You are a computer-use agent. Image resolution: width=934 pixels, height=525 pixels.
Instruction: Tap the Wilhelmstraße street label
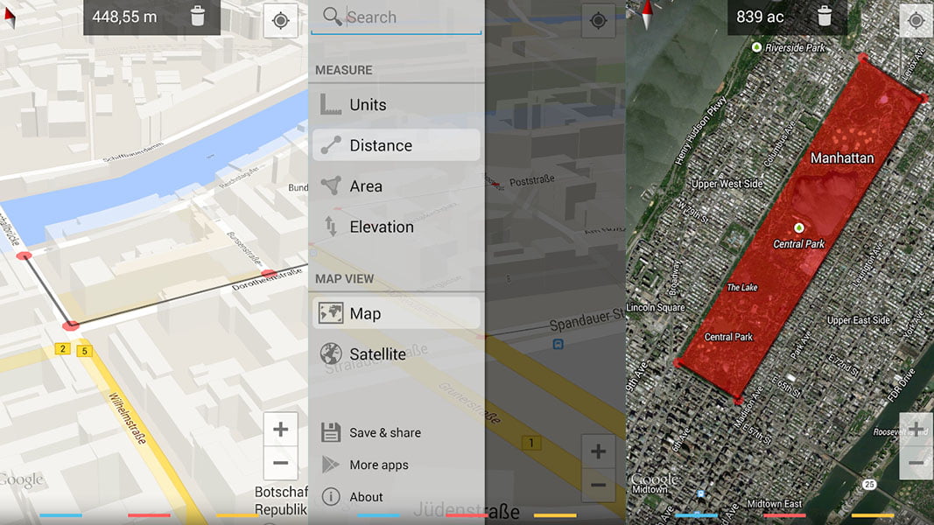[128, 418]
